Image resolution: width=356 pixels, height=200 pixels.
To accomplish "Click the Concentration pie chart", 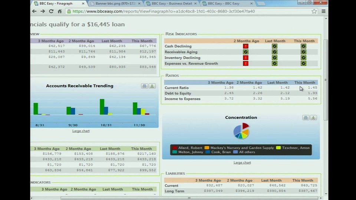I will point(241,131).
